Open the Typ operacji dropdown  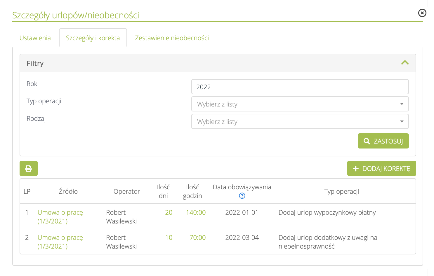300,104
